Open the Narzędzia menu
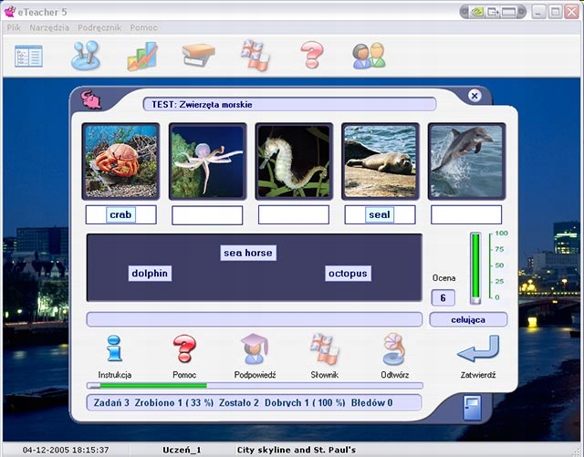 49,27
